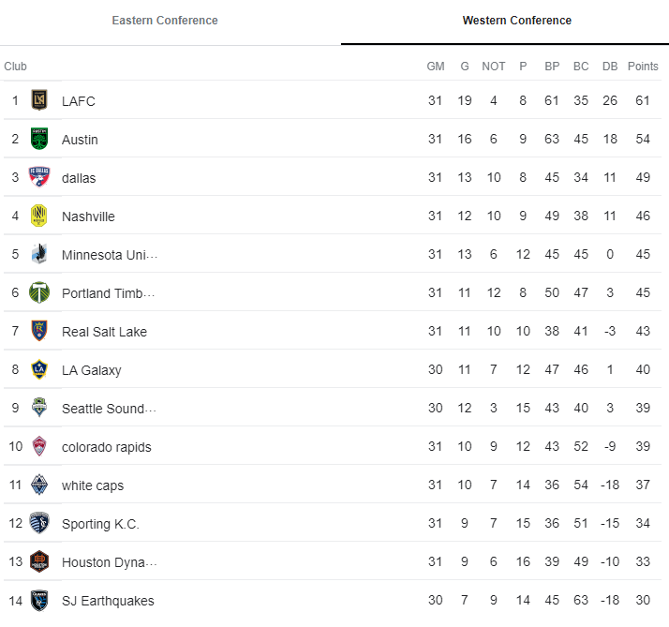Click the Houston Dynamo orange crest

(39, 561)
